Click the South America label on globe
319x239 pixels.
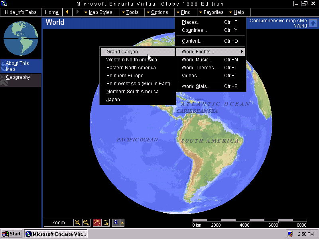(210, 141)
